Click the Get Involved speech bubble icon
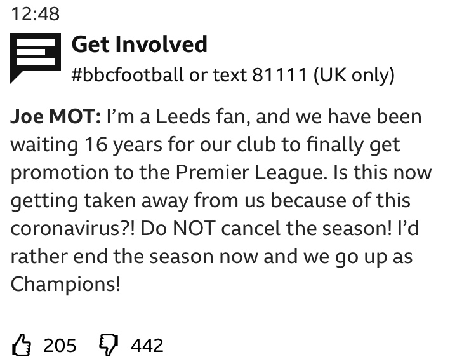 36,58
